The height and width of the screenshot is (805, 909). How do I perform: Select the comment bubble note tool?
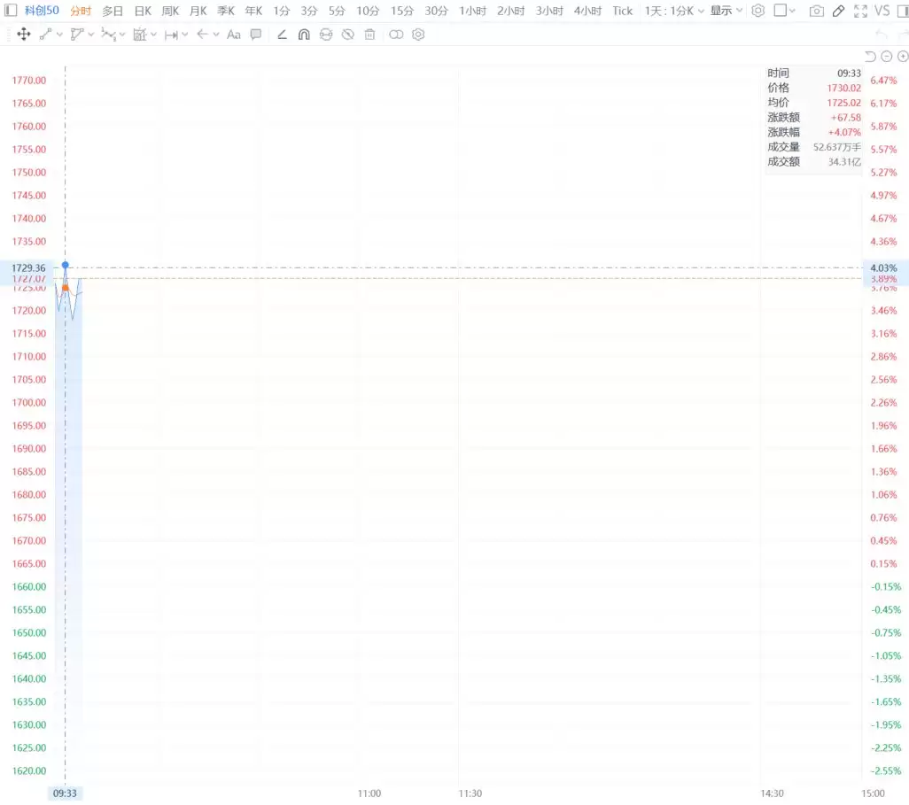click(256, 35)
